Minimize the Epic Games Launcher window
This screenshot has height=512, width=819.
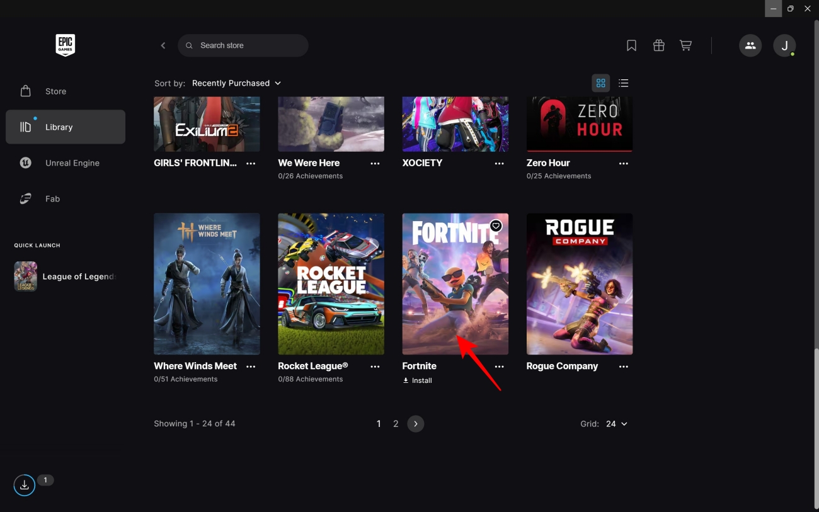coord(774,8)
